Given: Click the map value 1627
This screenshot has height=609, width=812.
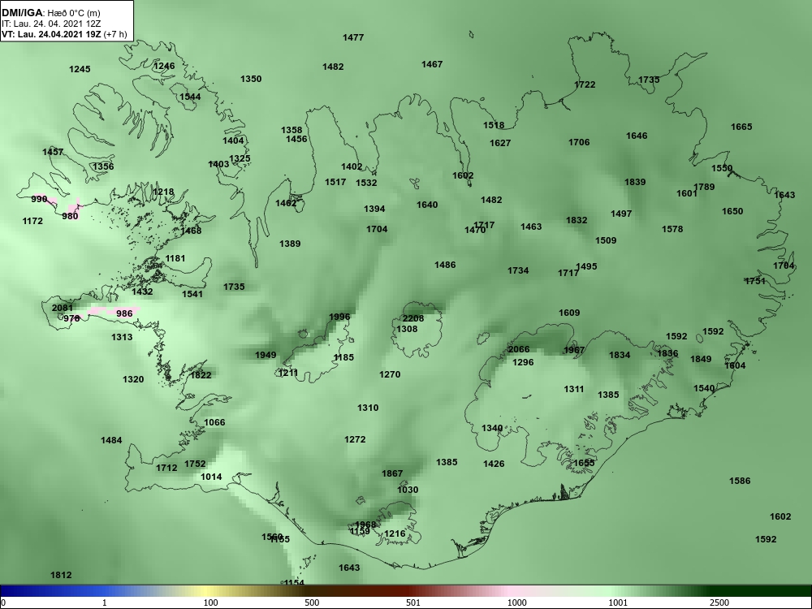Looking at the screenshot, I should pos(500,143).
